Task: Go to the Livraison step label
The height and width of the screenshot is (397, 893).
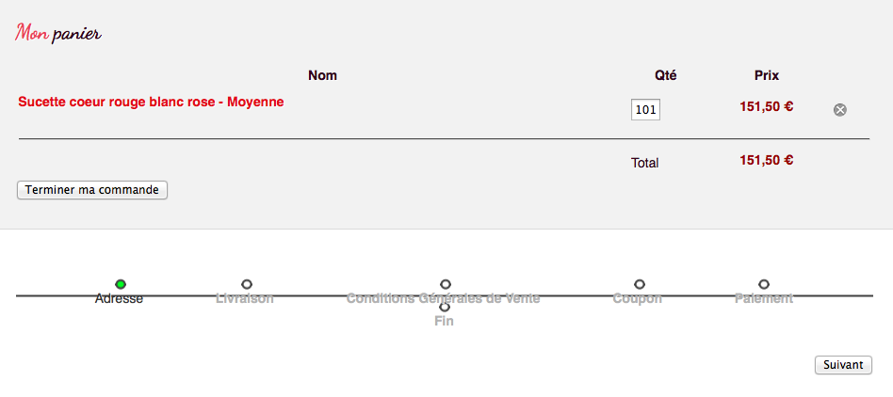Action: [245, 298]
